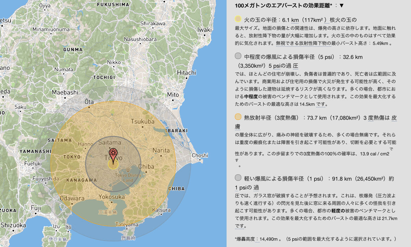This screenshot has width=411, height=247.
Task: Click the red nuclear marker pin on Tokyo
Action: pyautogui.click(x=113, y=155)
